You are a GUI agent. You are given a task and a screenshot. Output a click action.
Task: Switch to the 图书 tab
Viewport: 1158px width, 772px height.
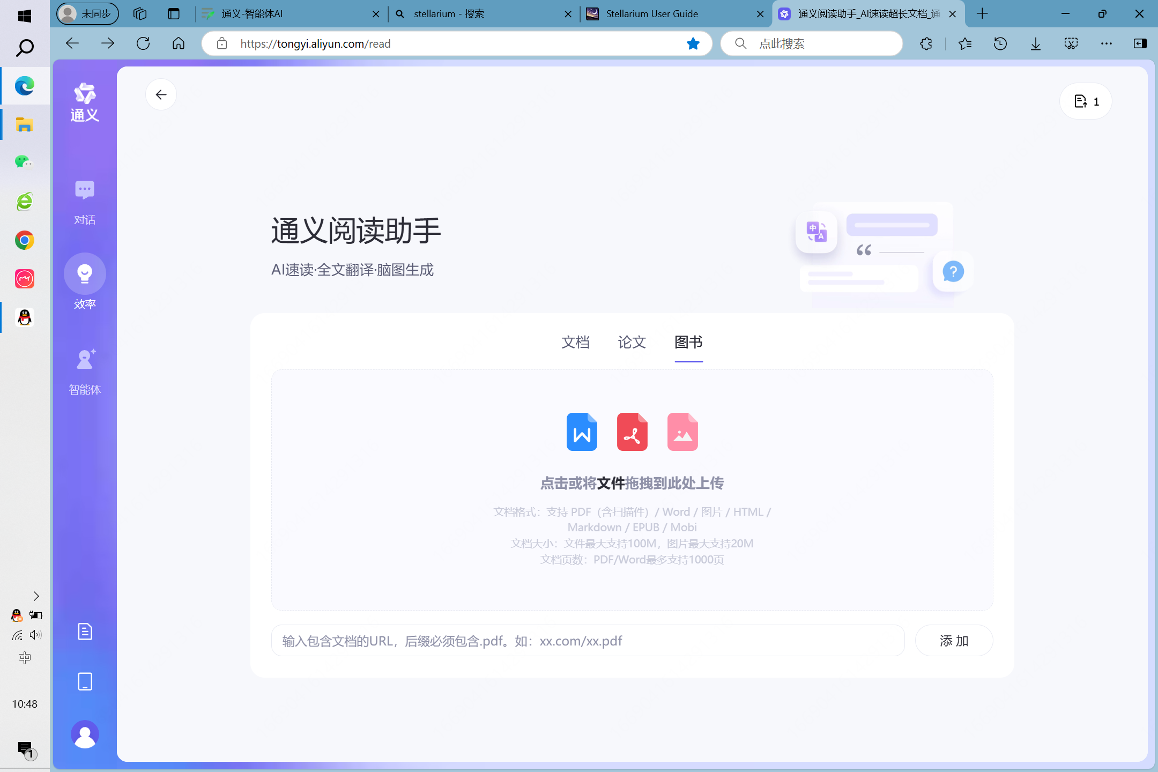pos(689,342)
